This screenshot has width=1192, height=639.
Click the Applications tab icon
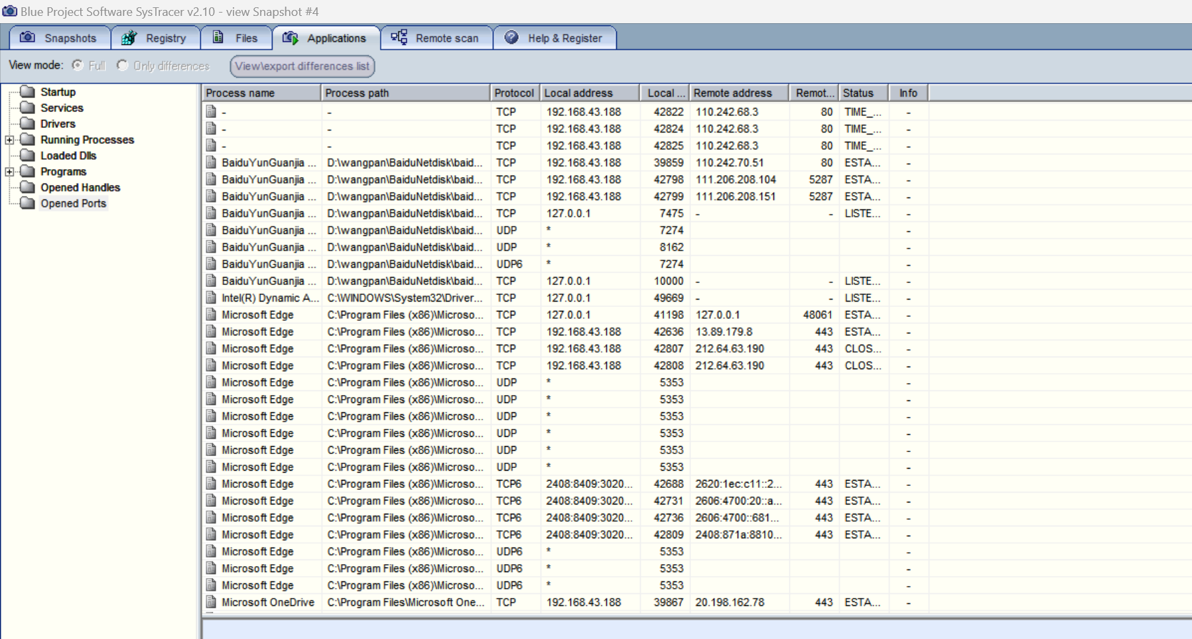(290, 38)
